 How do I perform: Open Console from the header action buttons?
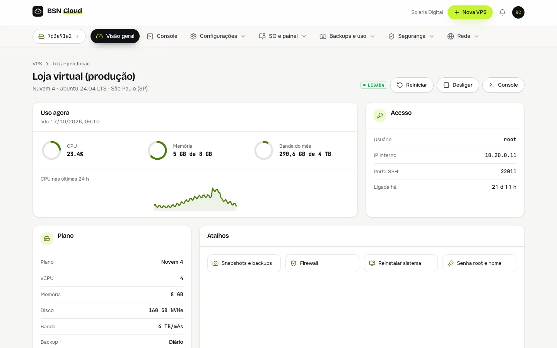click(503, 85)
